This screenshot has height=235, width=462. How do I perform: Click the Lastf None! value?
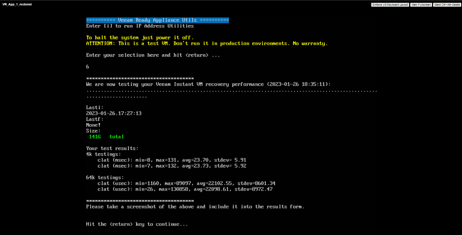pos(93,125)
